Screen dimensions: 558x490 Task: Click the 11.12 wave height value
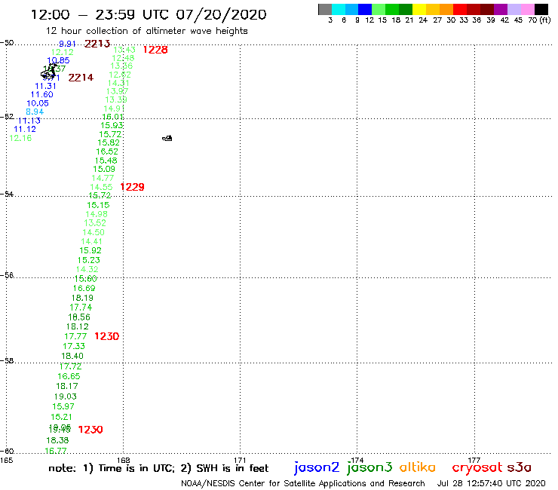coord(25,129)
